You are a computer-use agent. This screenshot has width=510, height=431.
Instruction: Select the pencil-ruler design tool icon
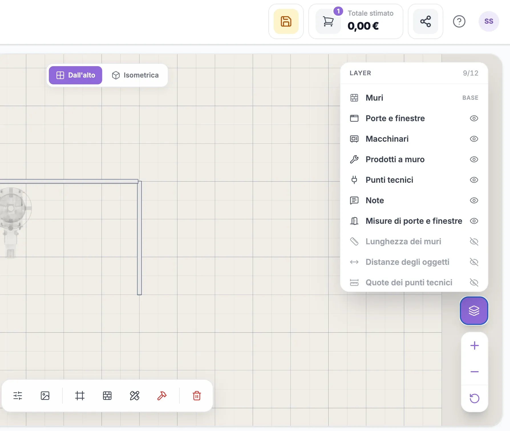pos(135,396)
